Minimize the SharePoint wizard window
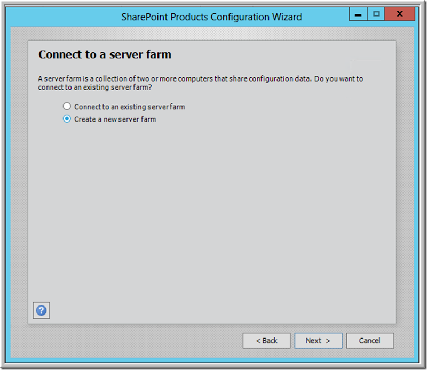Screen dimensions: 427x370 (358, 14)
